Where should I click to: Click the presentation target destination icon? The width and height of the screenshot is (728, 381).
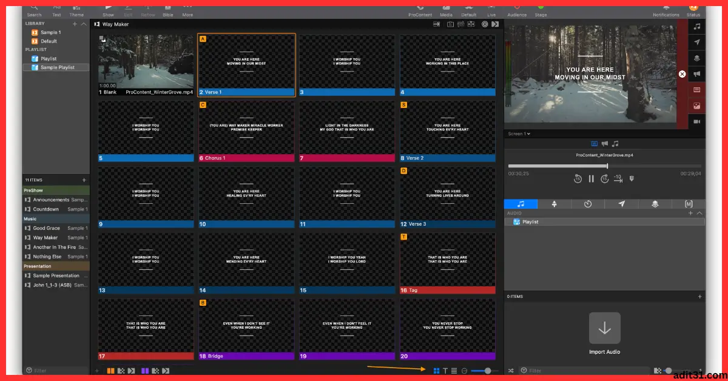(485, 24)
